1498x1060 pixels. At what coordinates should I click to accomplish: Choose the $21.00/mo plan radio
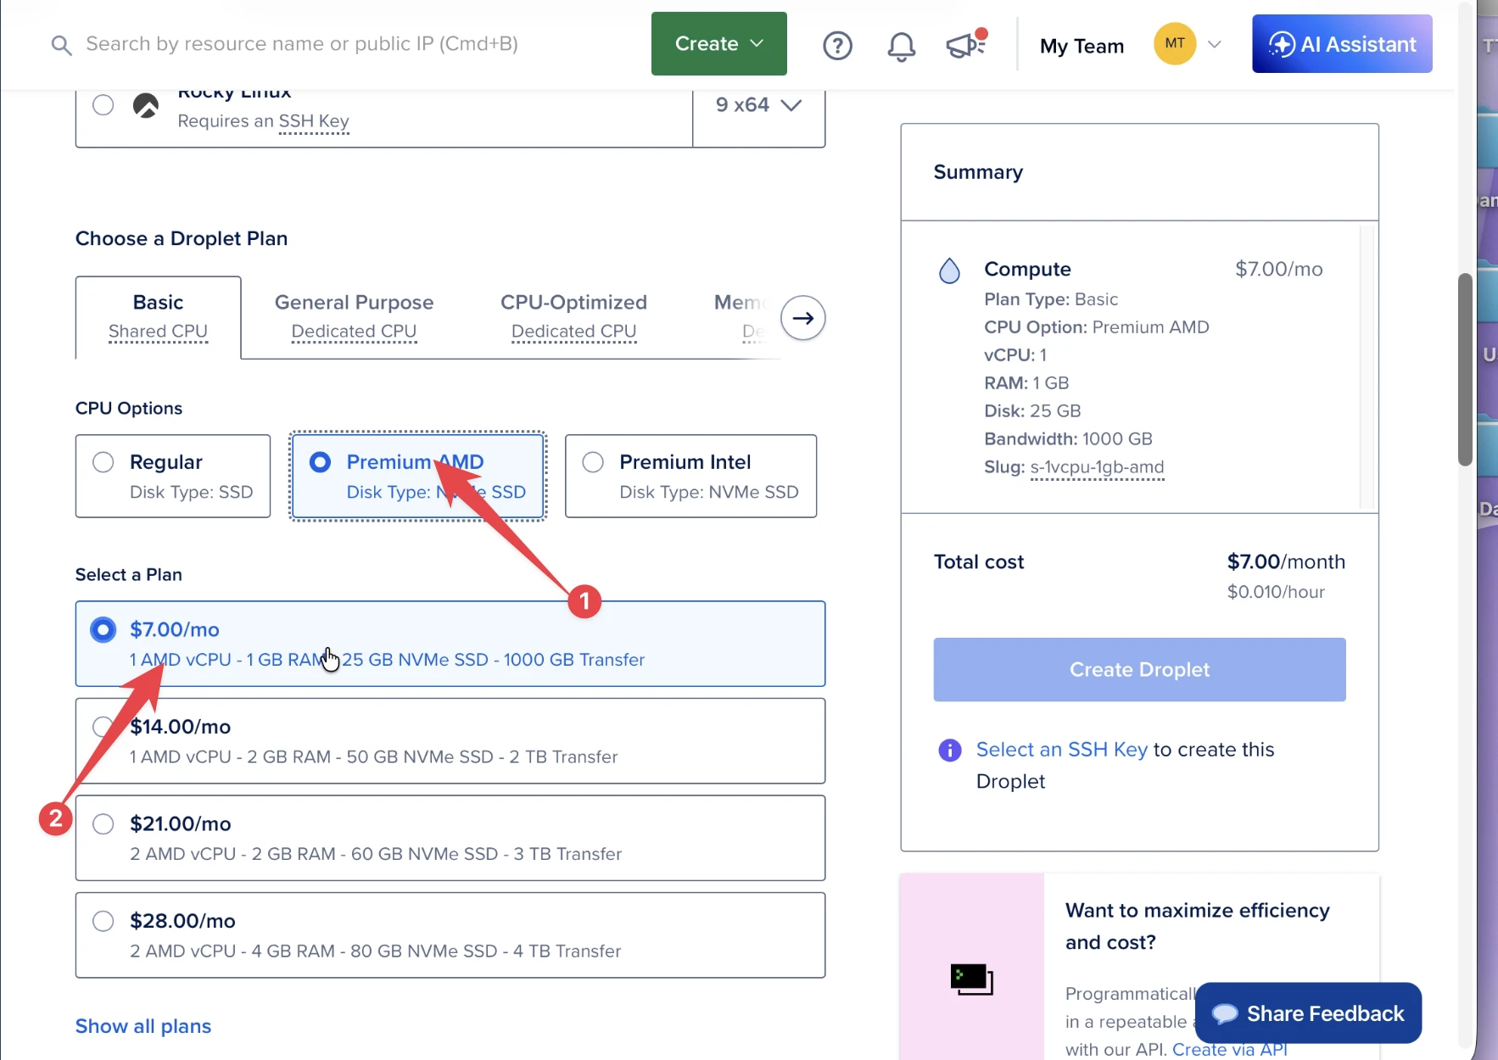pyautogui.click(x=103, y=824)
